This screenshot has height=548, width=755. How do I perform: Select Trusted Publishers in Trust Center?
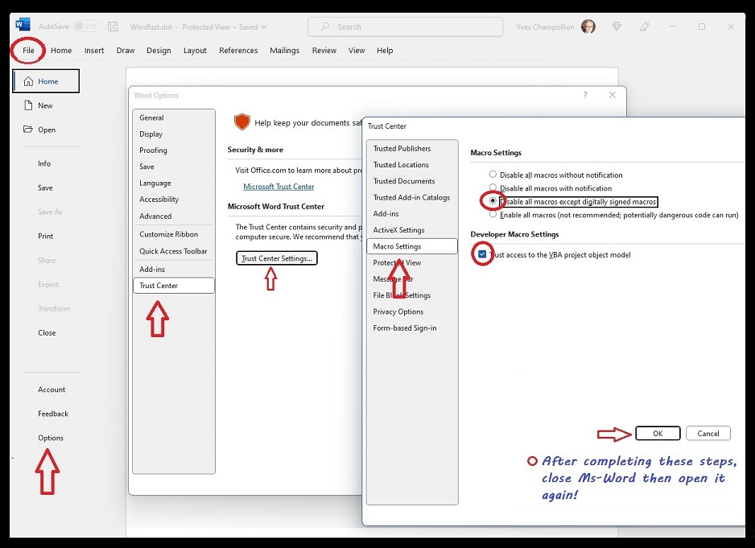click(x=412, y=148)
